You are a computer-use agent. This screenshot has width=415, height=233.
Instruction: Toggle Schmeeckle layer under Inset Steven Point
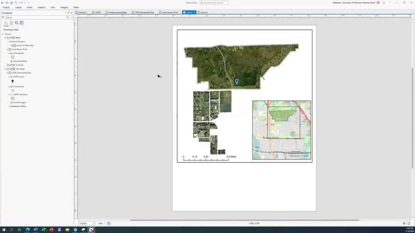pyautogui.click(x=12, y=53)
